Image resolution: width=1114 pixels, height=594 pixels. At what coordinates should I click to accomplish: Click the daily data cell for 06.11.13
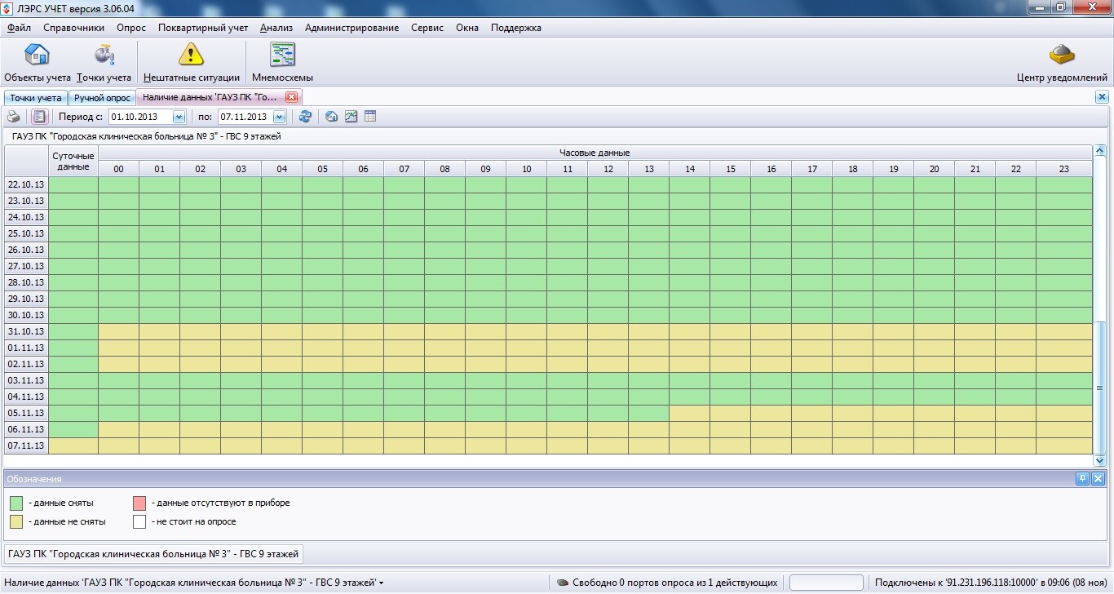(x=73, y=429)
